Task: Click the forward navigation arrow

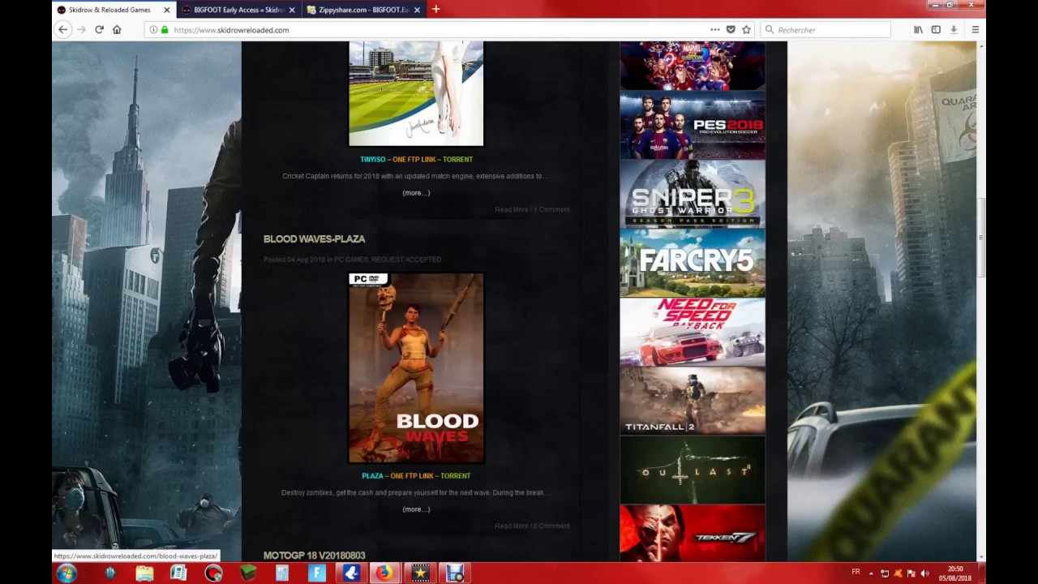Action: [81, 30]
